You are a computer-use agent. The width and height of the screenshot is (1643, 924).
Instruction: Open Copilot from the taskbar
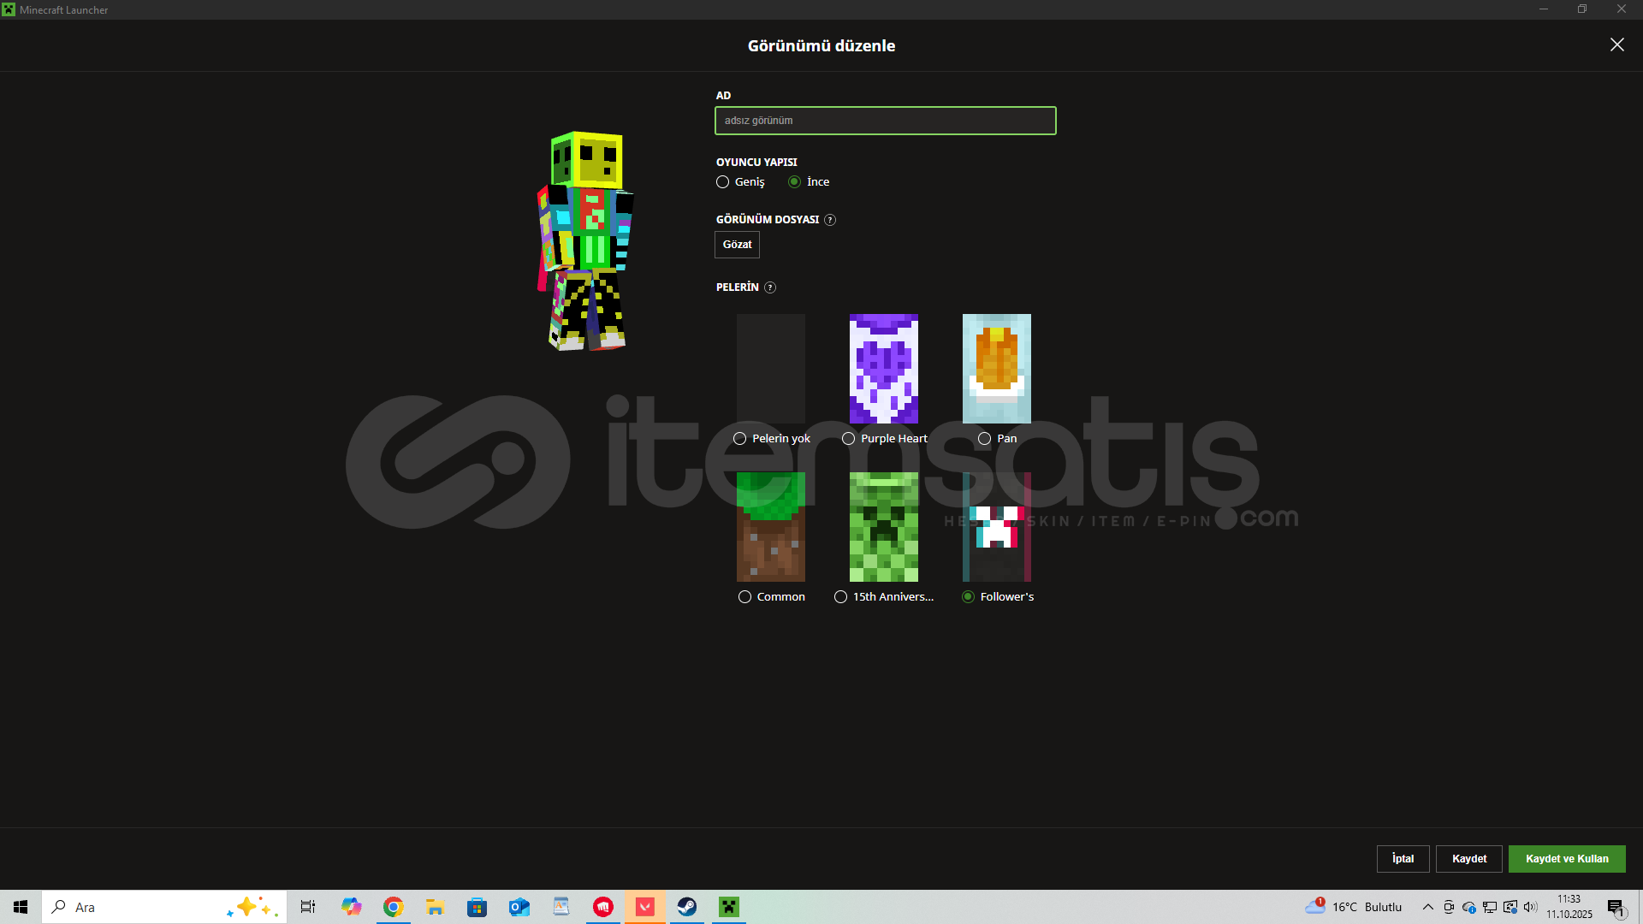point(351,907)
